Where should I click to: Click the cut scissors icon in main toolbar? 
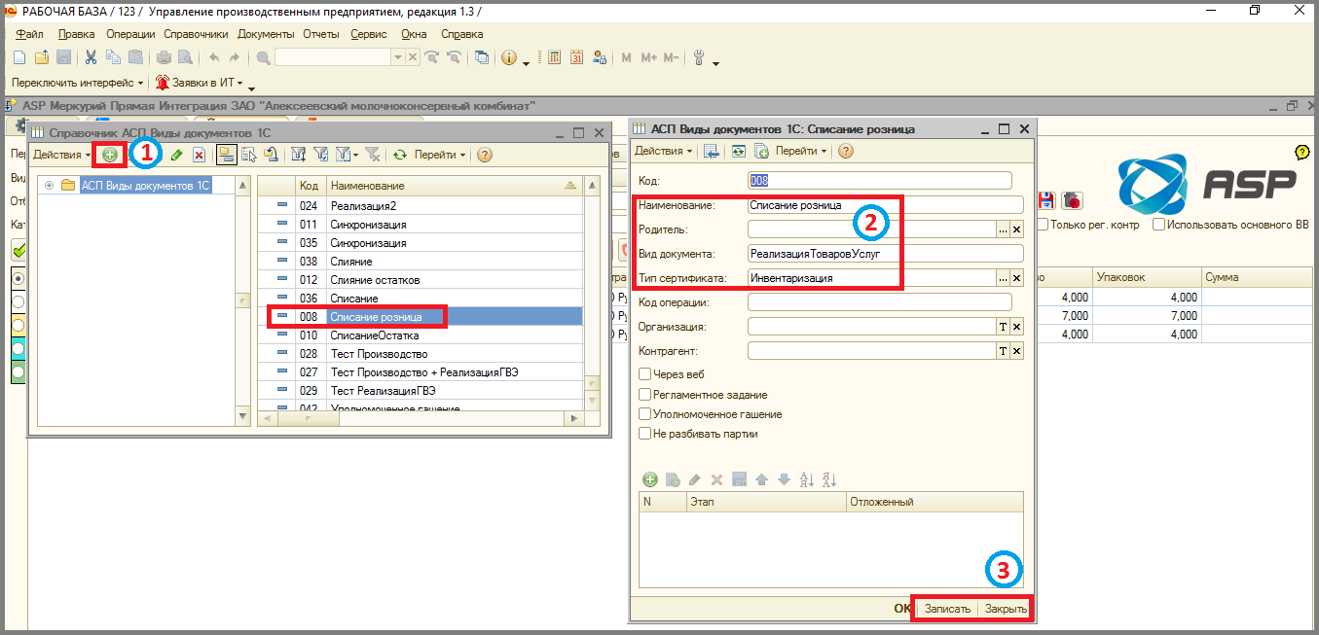point(92,58)
